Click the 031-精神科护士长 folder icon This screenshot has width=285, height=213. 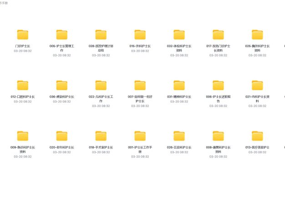pyautogui.click(x=179, y=86)
